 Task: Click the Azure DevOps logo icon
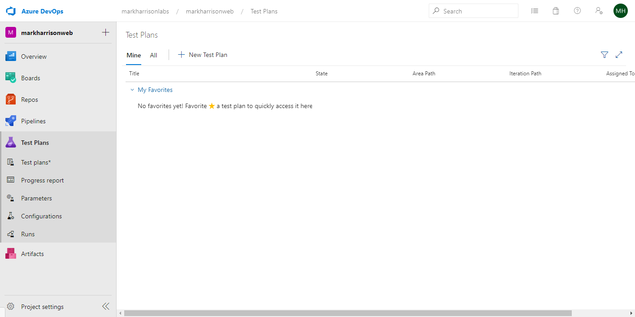point(11,11)
